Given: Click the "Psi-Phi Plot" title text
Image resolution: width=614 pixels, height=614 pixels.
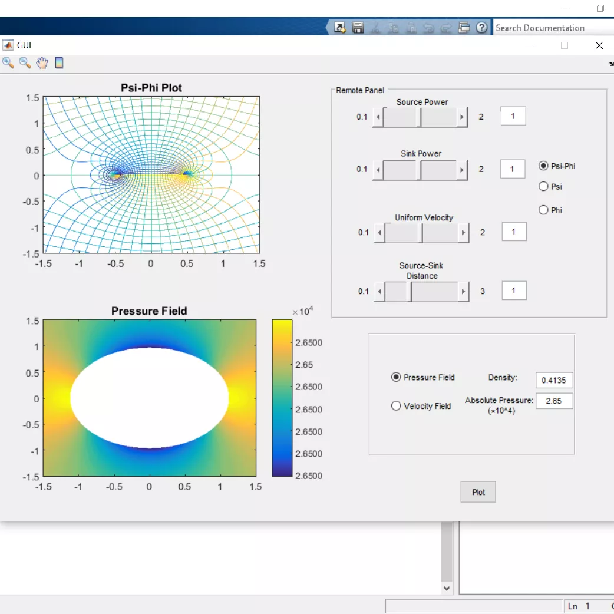Looking at the screenshot, I should 151,88.
